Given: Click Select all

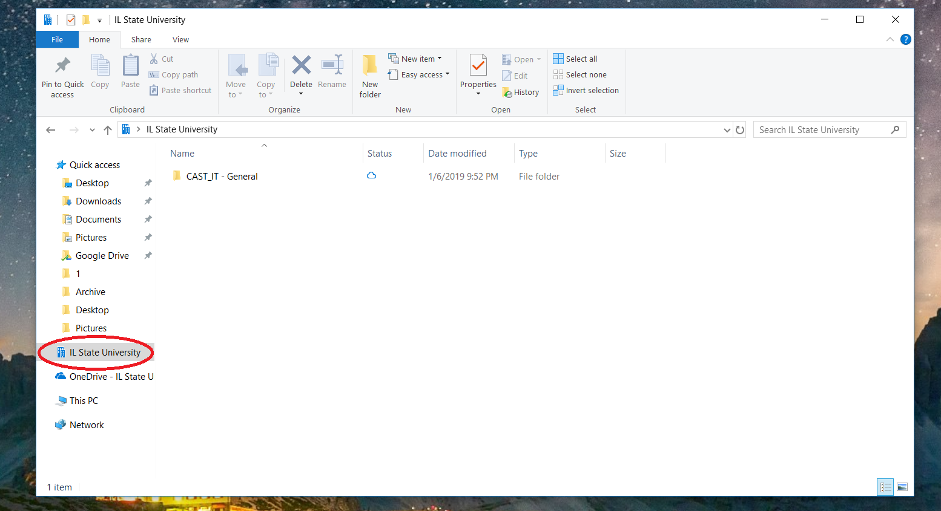Looking at the screenshot, I should (x=575, y=59).
